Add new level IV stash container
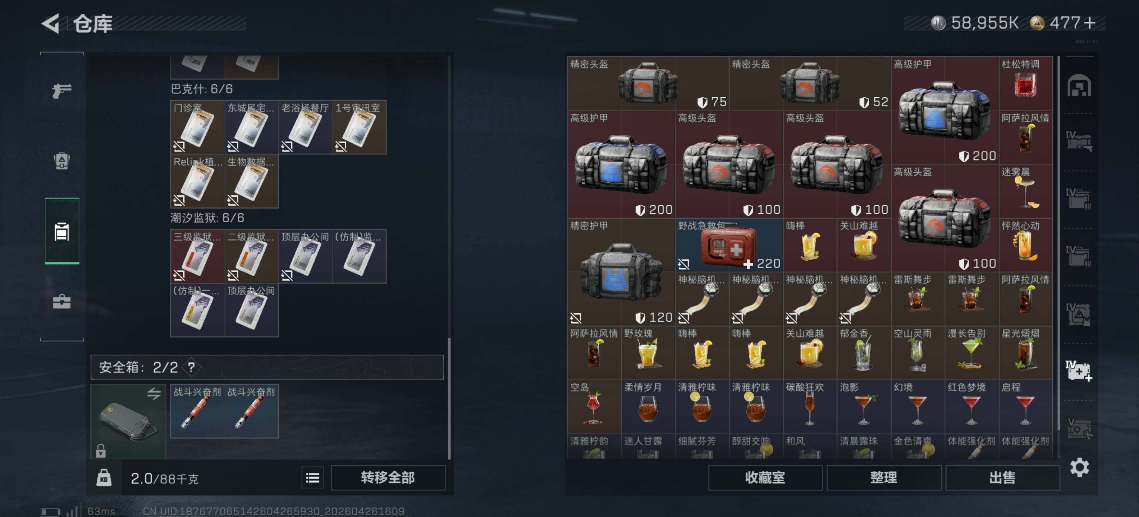Image resolution: width=1139 pixels, height=517 pixels. tap(1079, 371)
